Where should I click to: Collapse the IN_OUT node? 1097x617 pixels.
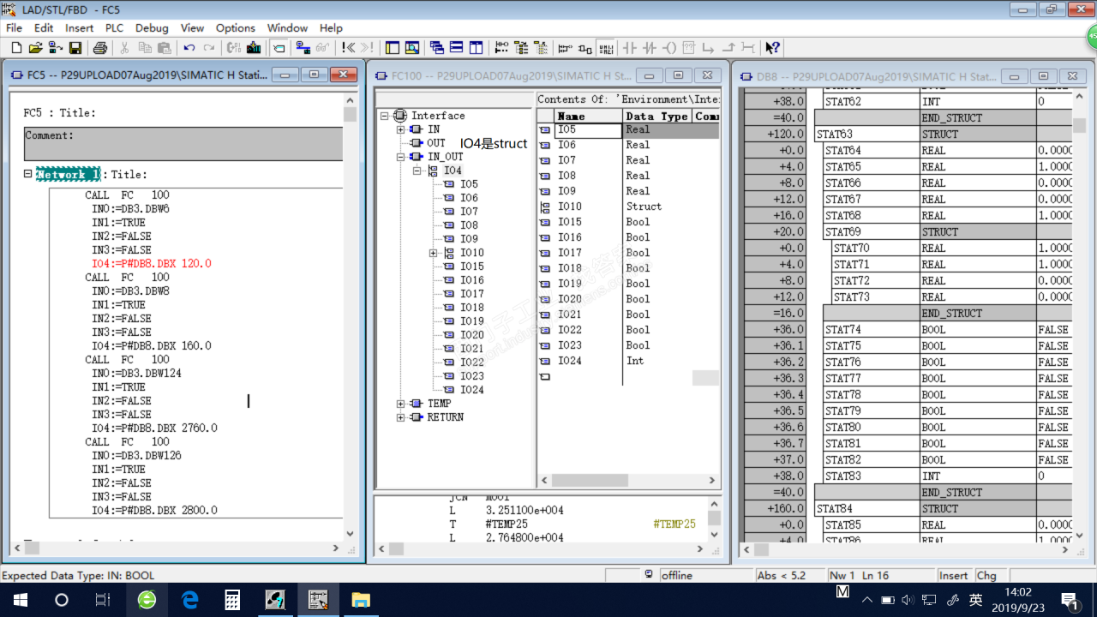[x=400, y=157]
